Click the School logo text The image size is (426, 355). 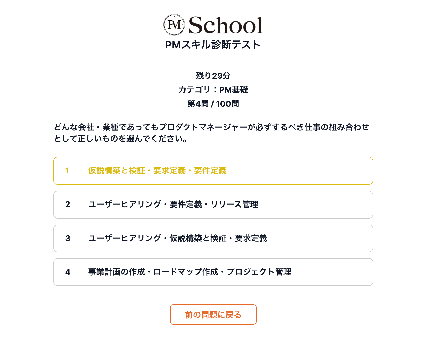(225, 25)
